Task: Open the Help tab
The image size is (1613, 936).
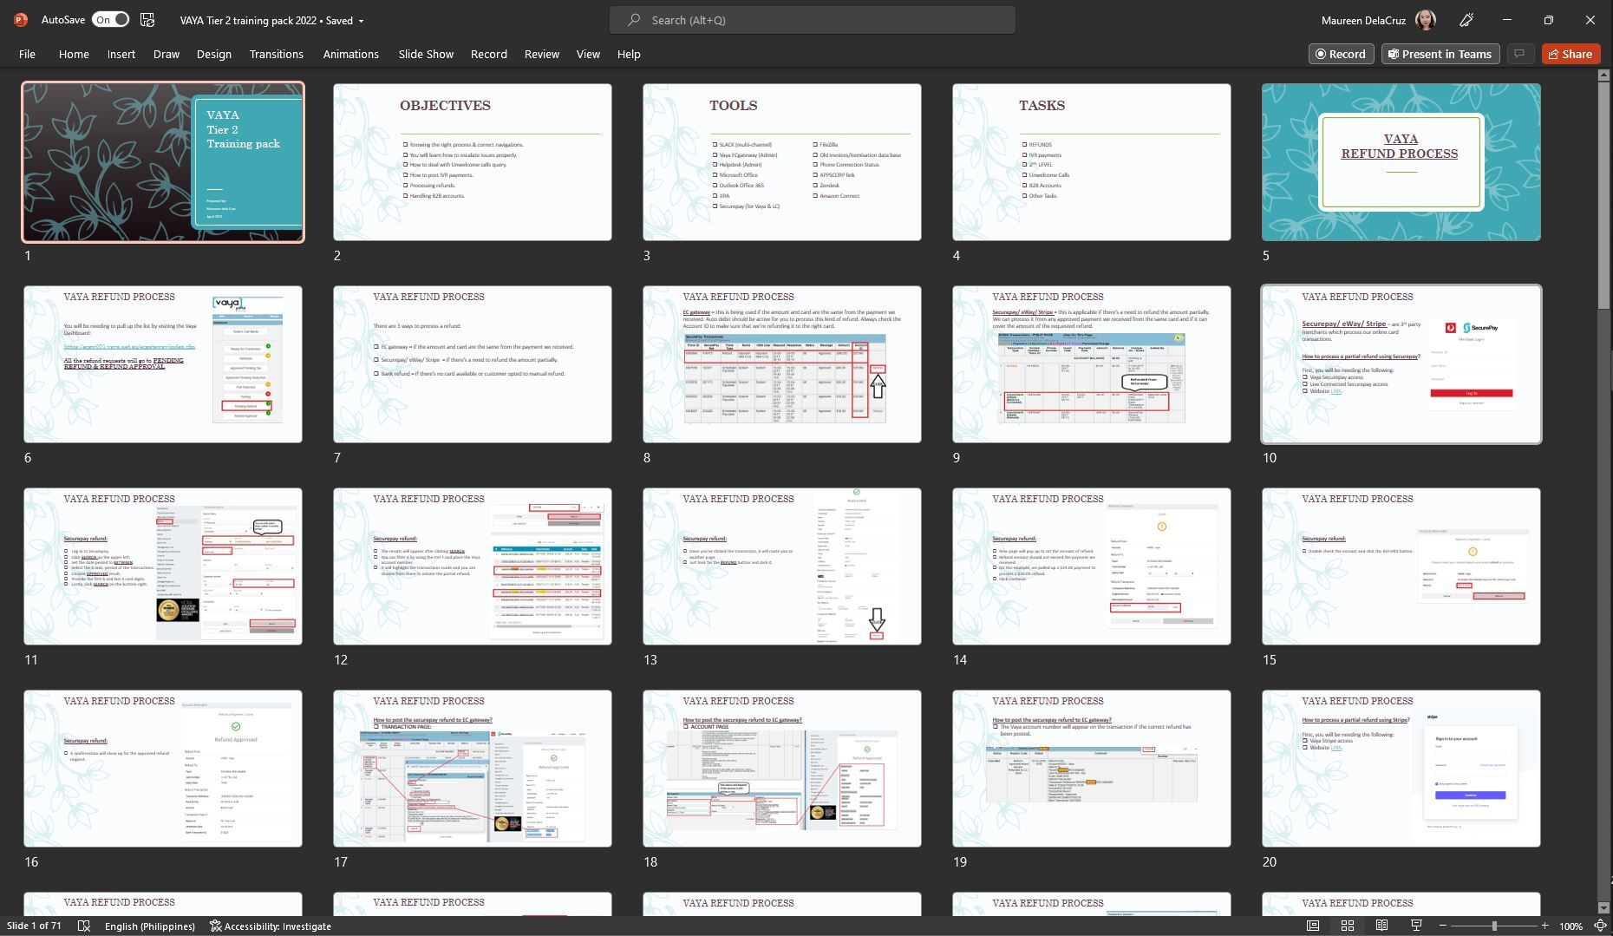Action: click(629, 54)
